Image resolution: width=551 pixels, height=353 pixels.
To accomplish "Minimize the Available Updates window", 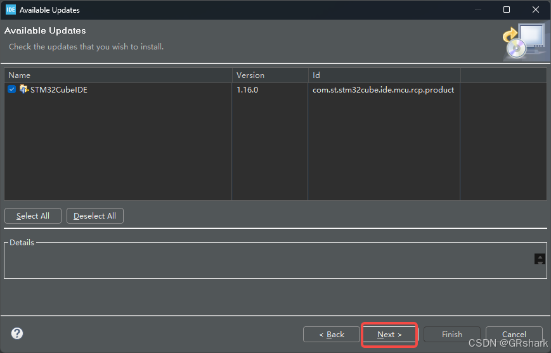I will pos(478,10).
